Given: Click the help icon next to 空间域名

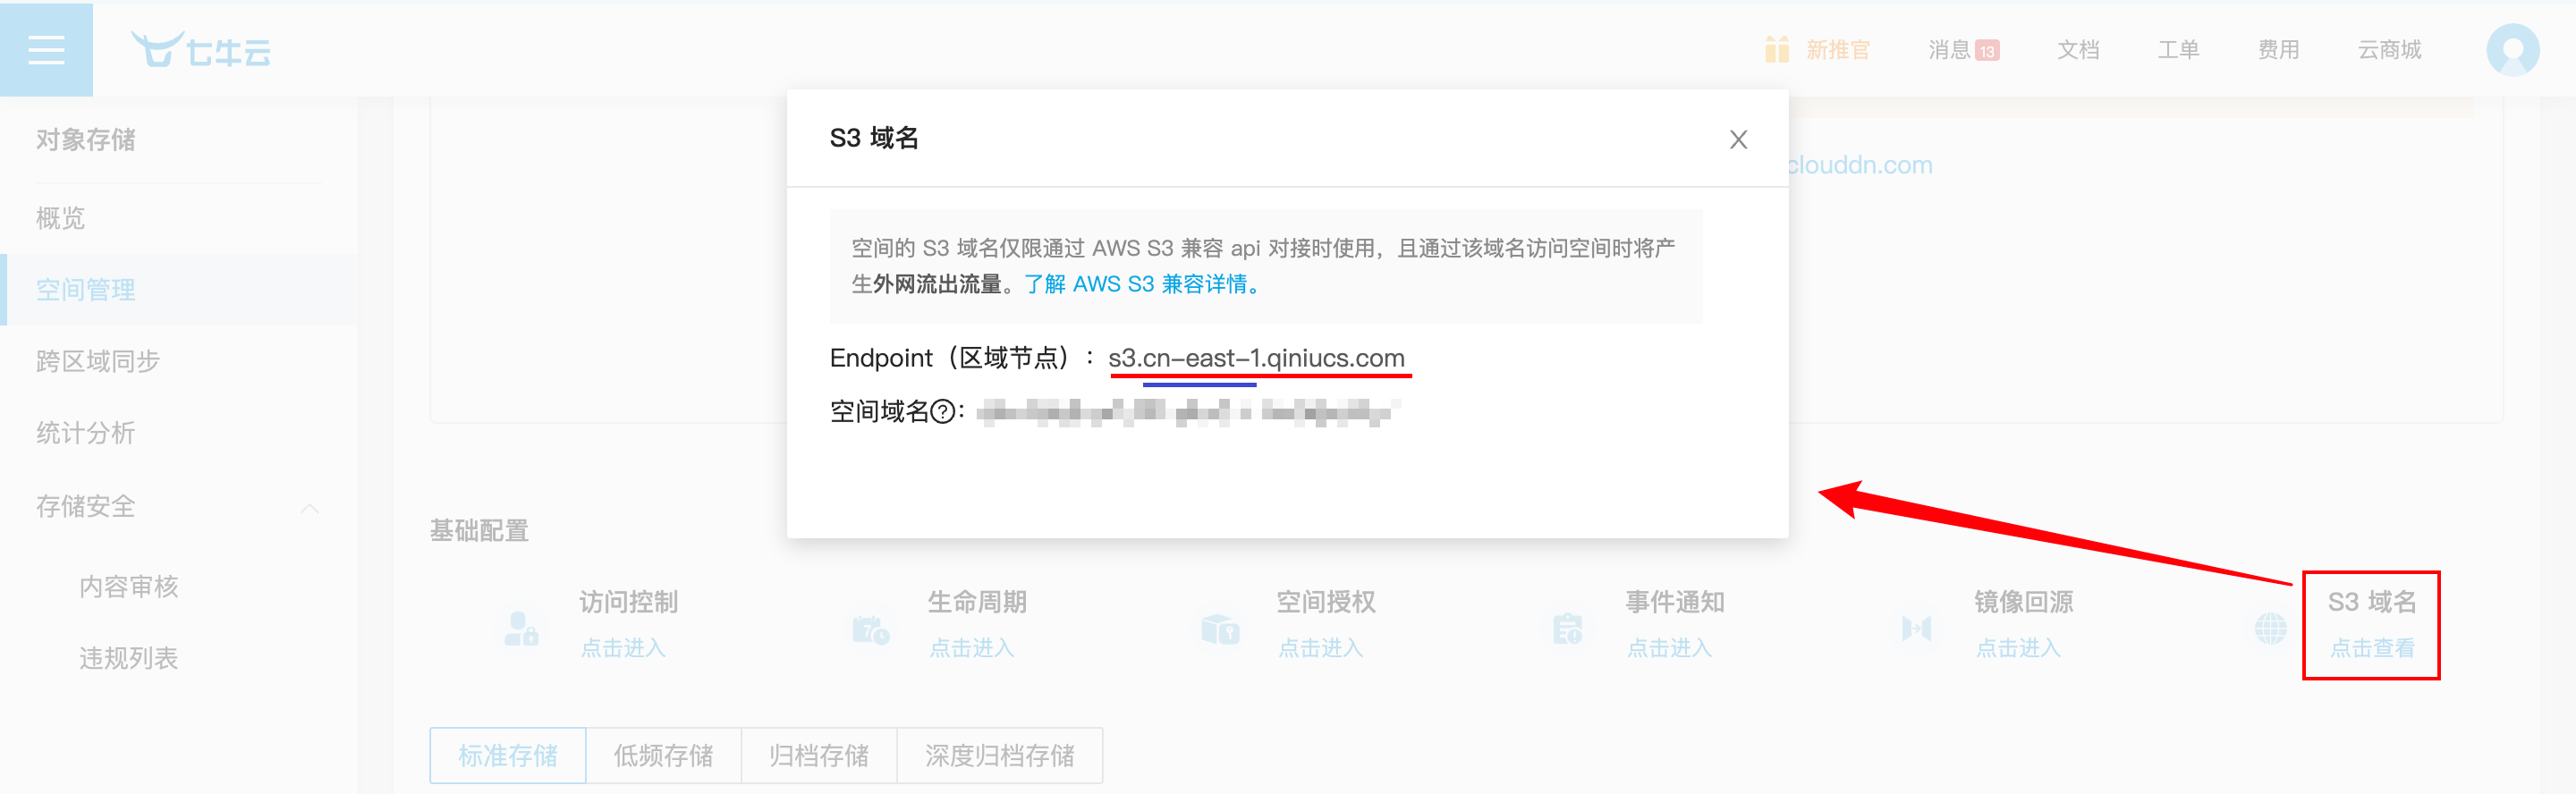Looking at the screenshot, I should (x=943, y=411).
